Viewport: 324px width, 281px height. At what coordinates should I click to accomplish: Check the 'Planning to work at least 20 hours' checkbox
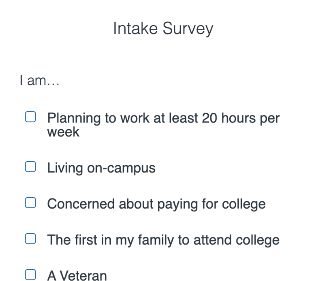30,117
